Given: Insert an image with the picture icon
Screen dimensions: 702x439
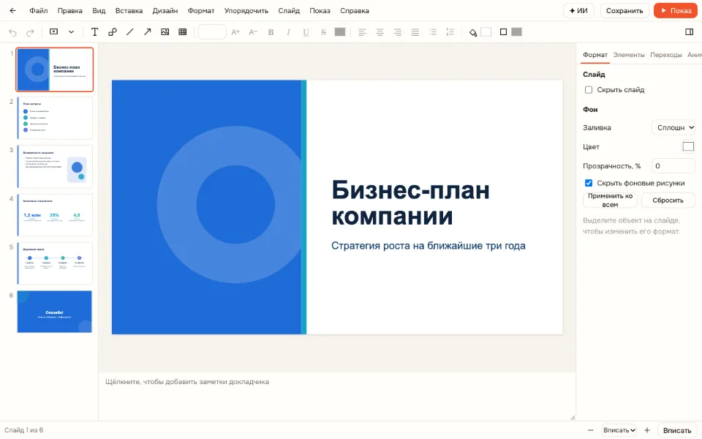Looking at the screenshot, I should (165, 31).
